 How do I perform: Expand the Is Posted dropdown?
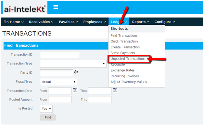coord(46,109)
